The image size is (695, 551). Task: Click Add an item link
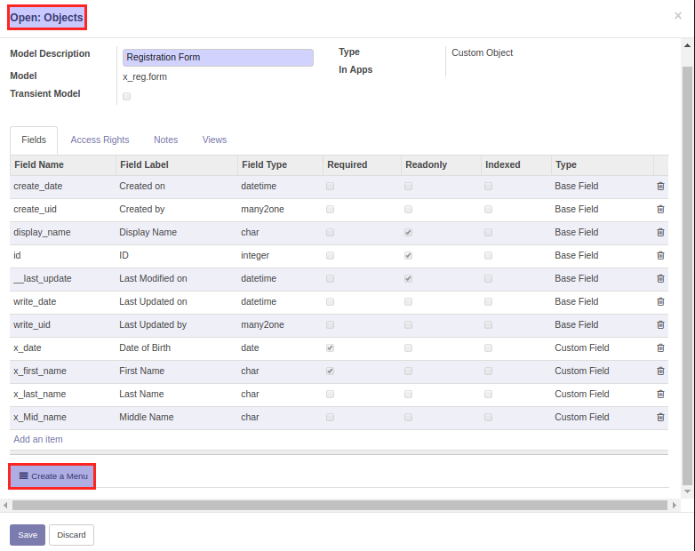[38, 439]
